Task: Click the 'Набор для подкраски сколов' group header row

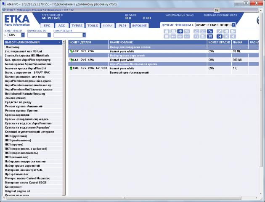Action: [164, 47]
